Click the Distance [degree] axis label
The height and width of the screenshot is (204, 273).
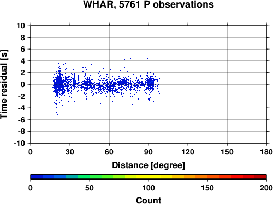click(x=149, y=165)
